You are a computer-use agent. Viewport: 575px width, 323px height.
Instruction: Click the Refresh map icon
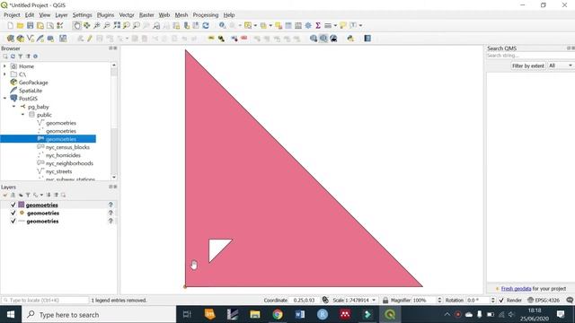(206, 25)
